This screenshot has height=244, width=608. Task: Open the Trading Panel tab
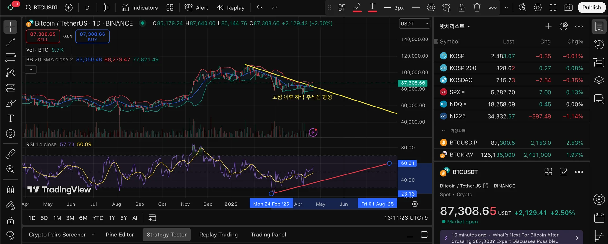268,235
